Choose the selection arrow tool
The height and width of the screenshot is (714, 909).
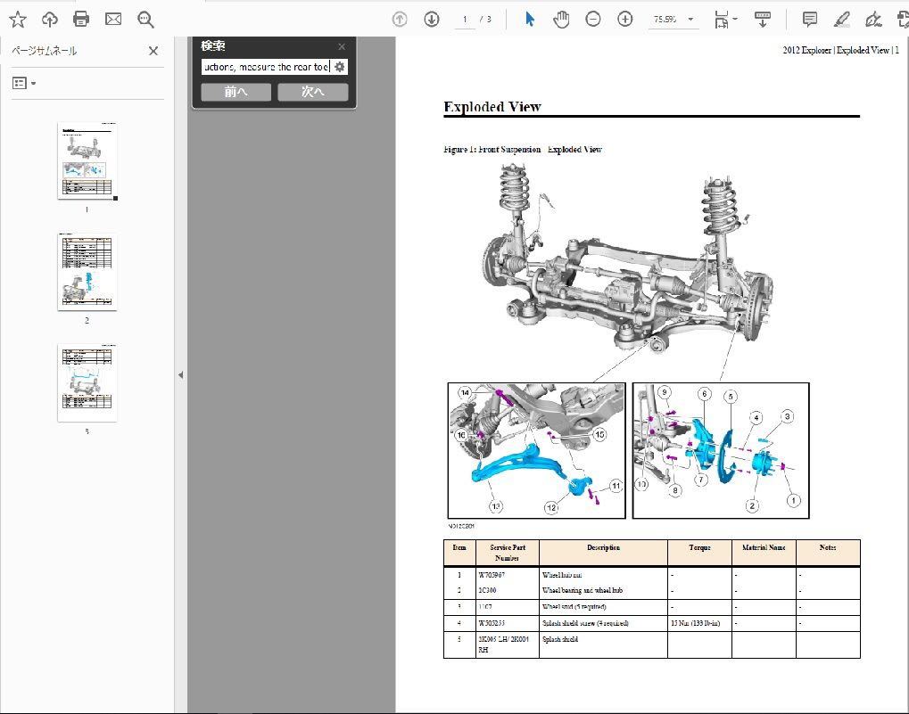[x=529, y=19]
